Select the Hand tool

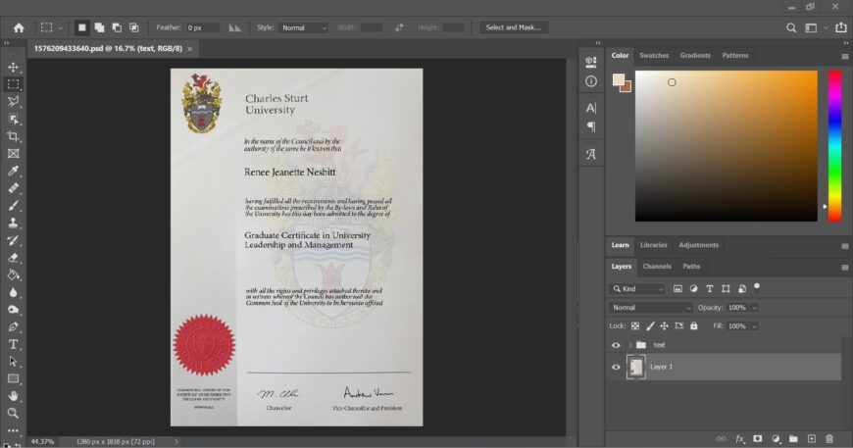(x=13, y=396)
